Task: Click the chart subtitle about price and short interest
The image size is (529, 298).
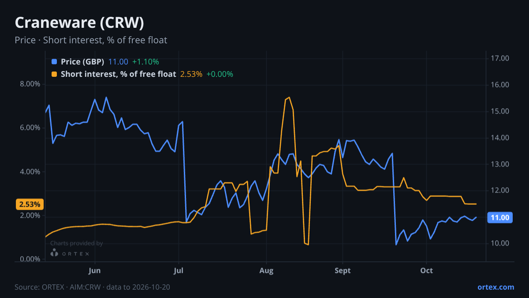Action: click(91, 40)
